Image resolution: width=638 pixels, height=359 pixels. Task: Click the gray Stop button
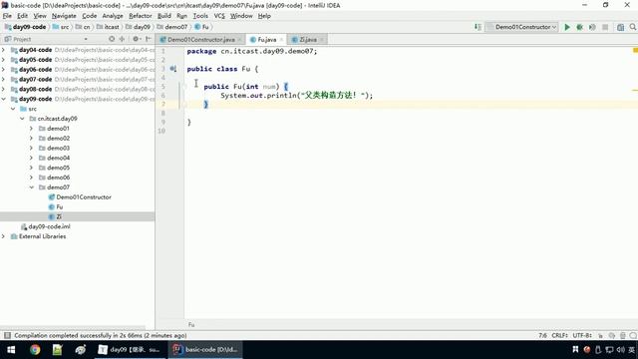(x=605, y=27)
